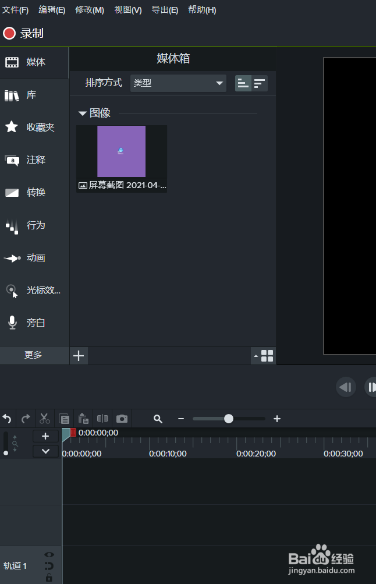376x584 pixels.
Task: Open the 编辑(E) menu
Action: [52, 10]
